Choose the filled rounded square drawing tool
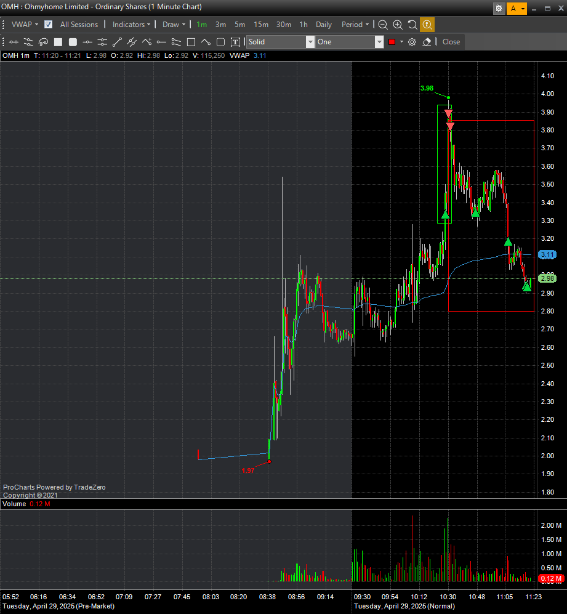Screen dimensions: 567x614 (x=73, y=42)
